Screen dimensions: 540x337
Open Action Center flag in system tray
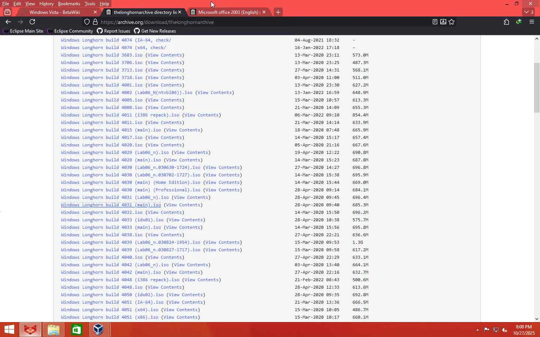[486, 330]
